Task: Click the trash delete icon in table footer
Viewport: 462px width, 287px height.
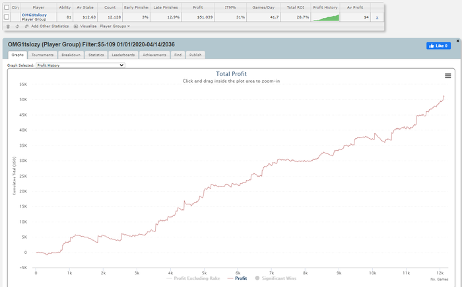Action: pyautogui.click(x=8, y=26)
